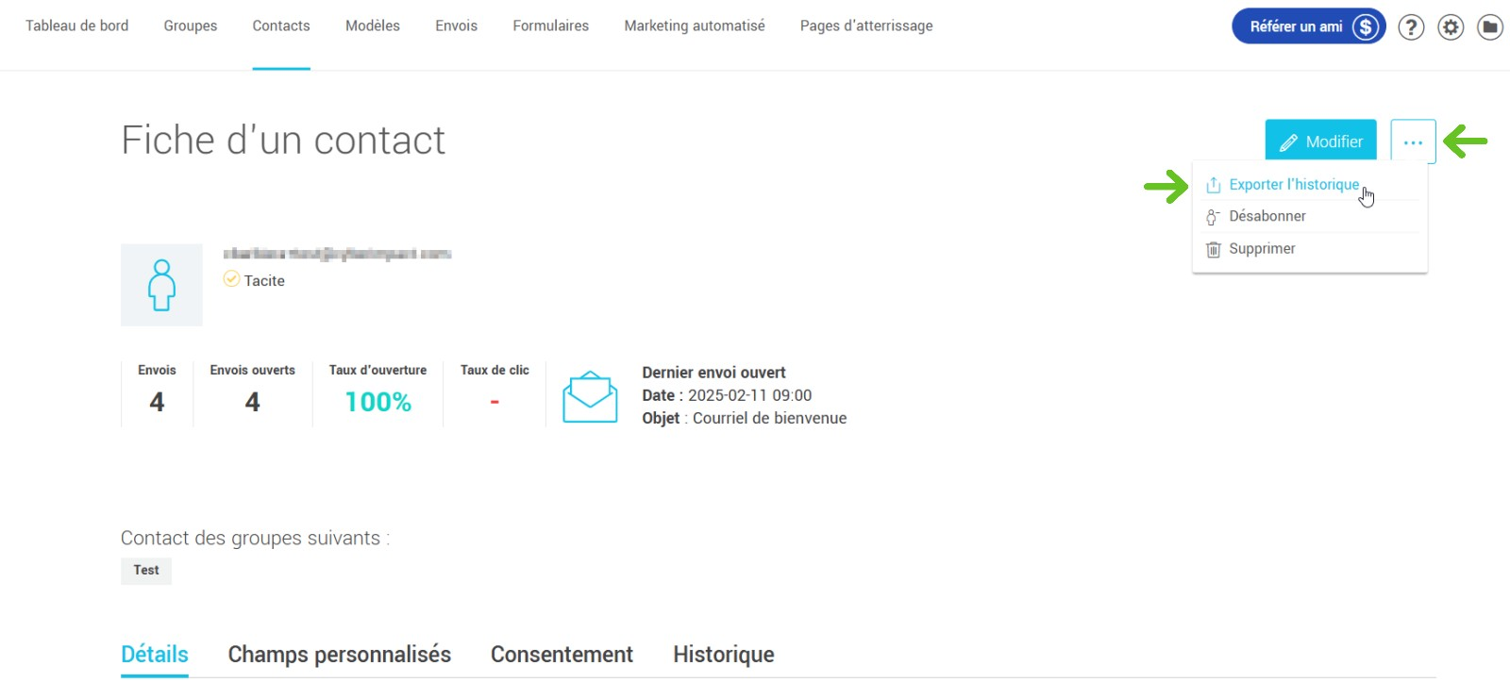This screenshot has height=699, width=1510.
Task: Switch to the Champs personnalisés tab
Action: click(x=340, y=655)
